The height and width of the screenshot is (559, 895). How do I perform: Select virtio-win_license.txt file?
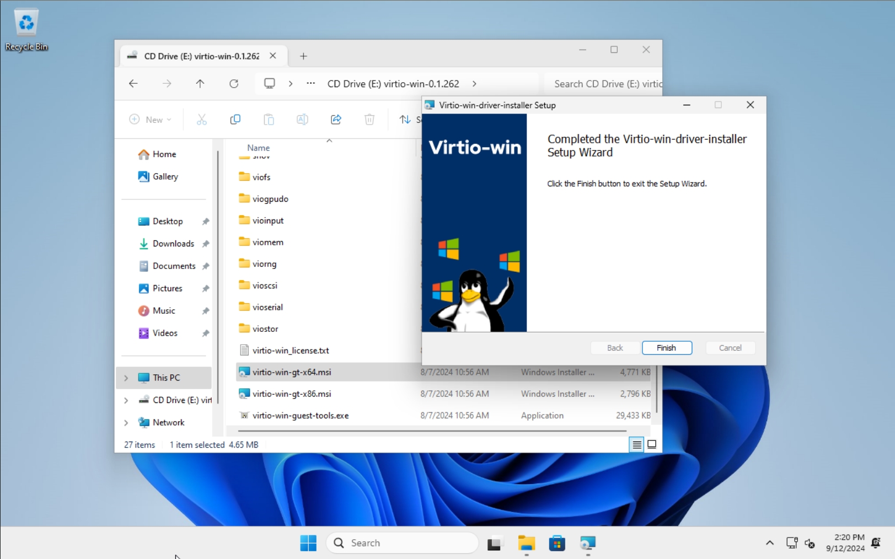tap(291, 351)
